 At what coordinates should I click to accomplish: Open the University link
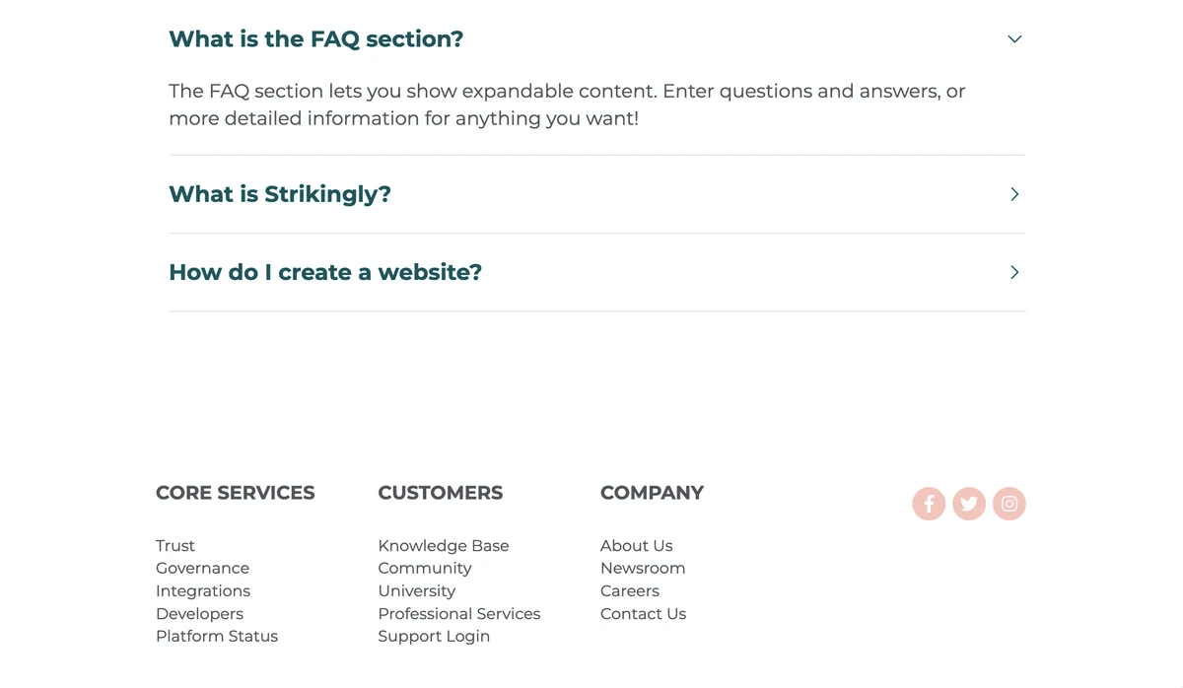coord(416,590)
